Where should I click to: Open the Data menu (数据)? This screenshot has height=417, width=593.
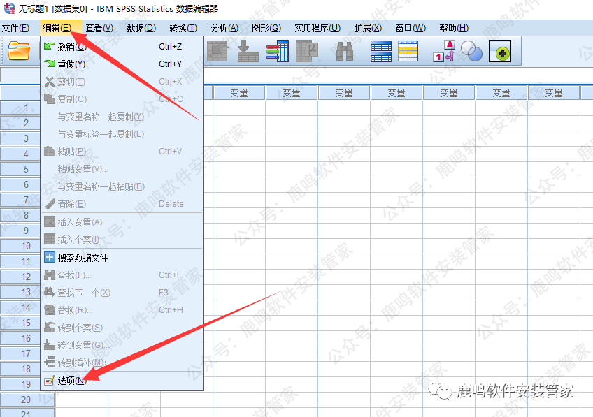tap(141, 28)
